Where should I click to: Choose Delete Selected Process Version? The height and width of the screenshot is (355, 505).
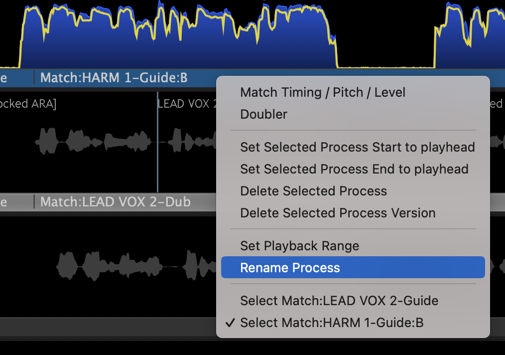click(x=338, y=213)
